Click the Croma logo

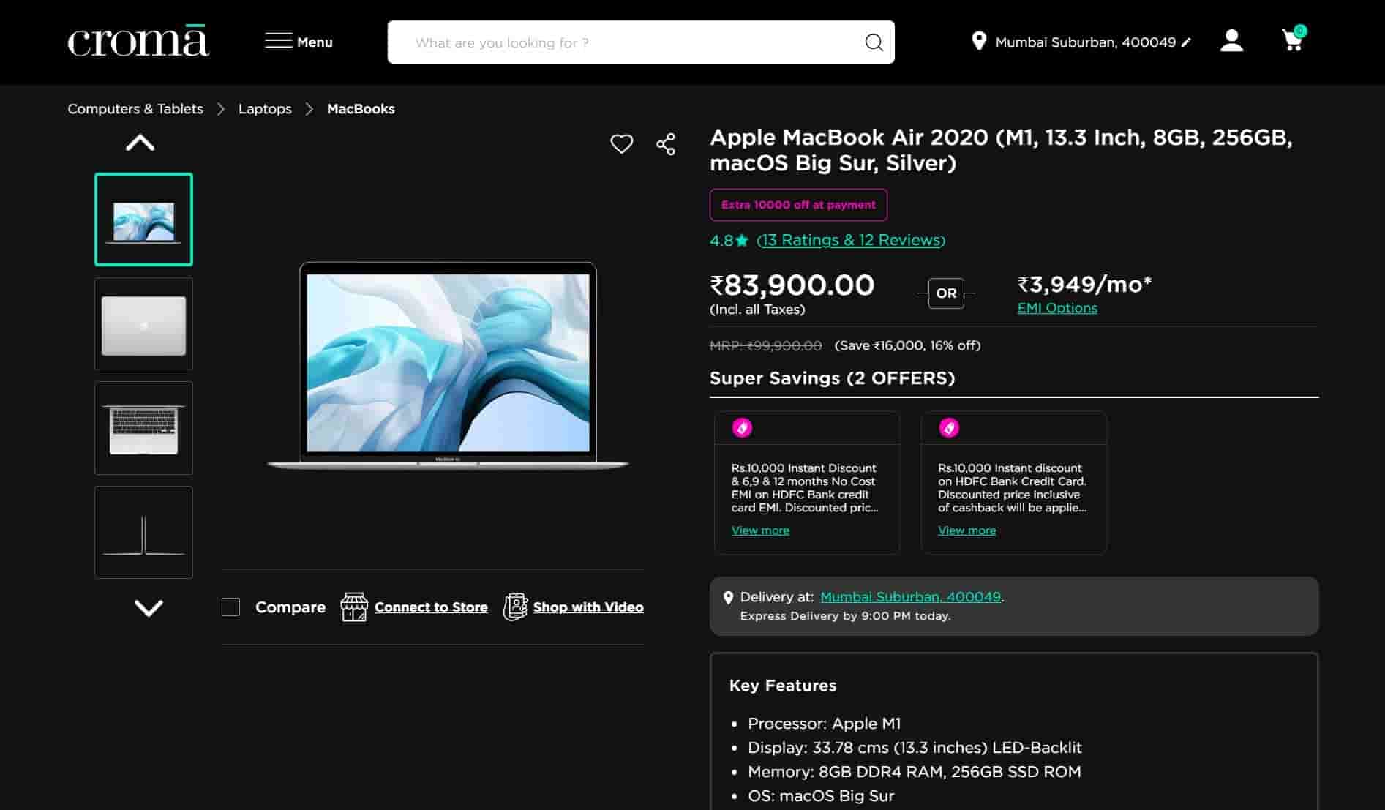138,42
